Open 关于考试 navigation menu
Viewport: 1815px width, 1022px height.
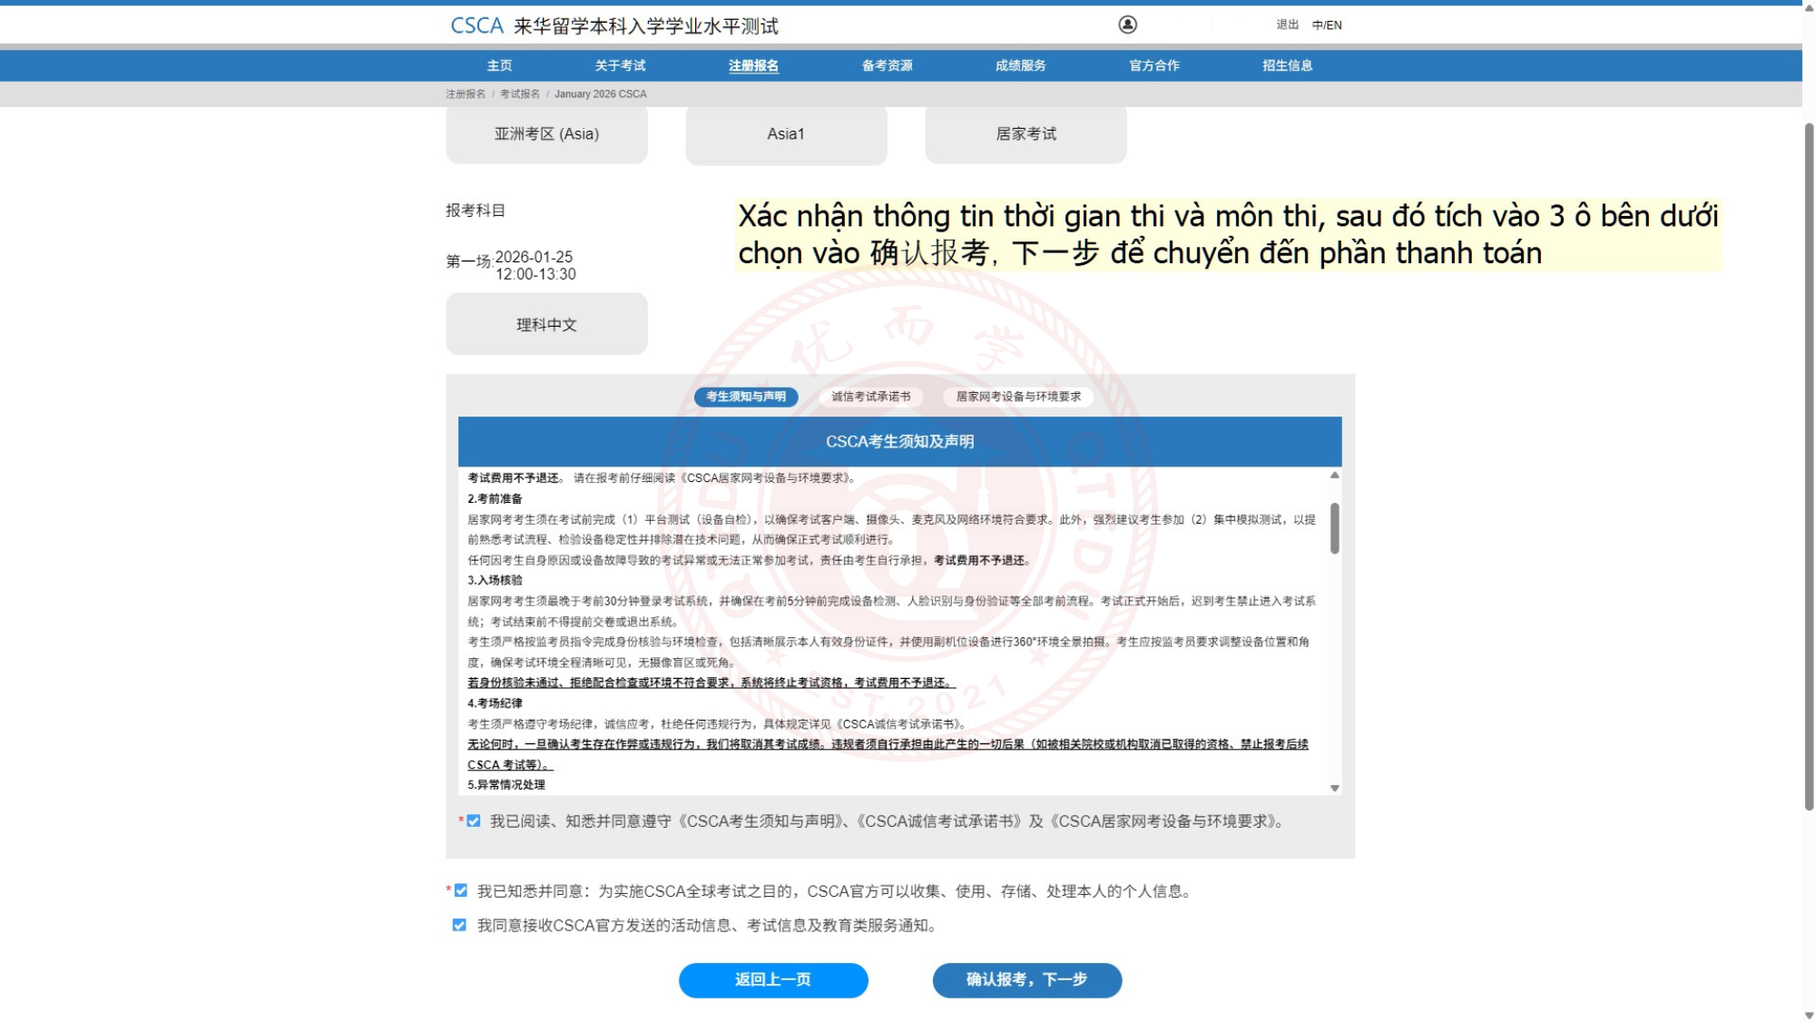point(620,65)
